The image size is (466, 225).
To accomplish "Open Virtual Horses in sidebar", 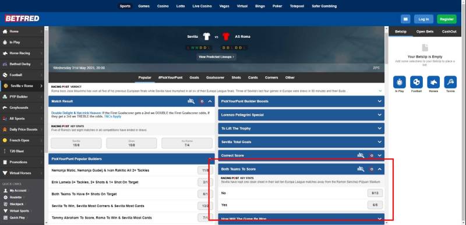I will pos(22,173).
